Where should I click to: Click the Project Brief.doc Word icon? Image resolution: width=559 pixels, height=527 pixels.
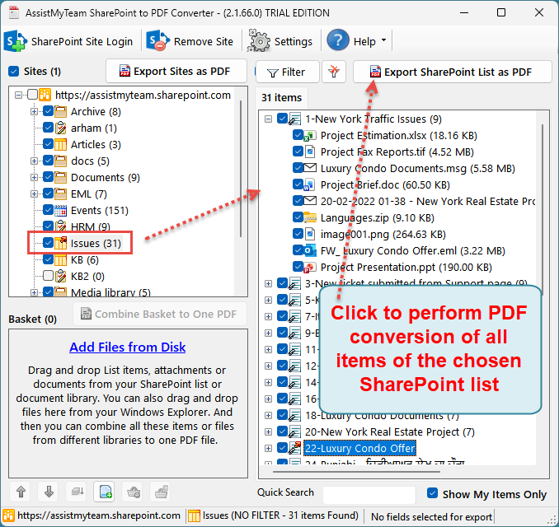pyautogui.click(x=309, y=184)
